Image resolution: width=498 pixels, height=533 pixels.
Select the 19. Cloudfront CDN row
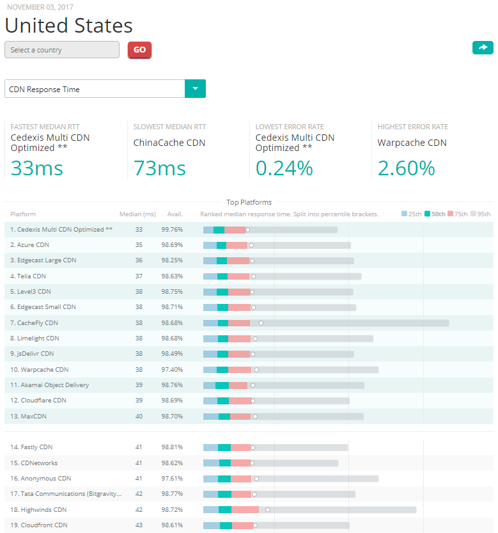click(x=249, y=525)
